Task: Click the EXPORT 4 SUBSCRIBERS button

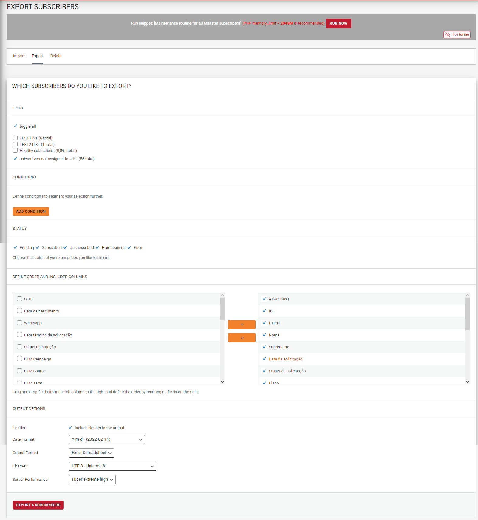Action: click(38, 505)
